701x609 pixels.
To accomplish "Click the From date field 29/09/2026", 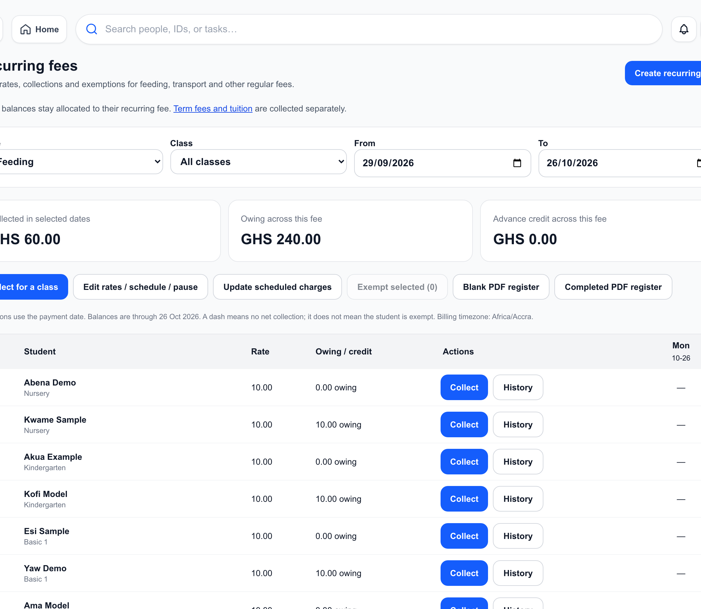I will [443, 163].
